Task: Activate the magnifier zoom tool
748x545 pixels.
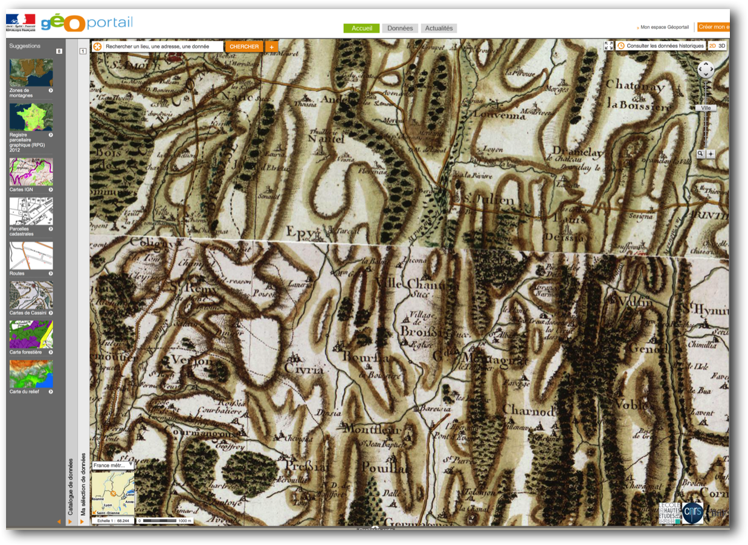Action: pyautogui.click(x=700, y=154)
